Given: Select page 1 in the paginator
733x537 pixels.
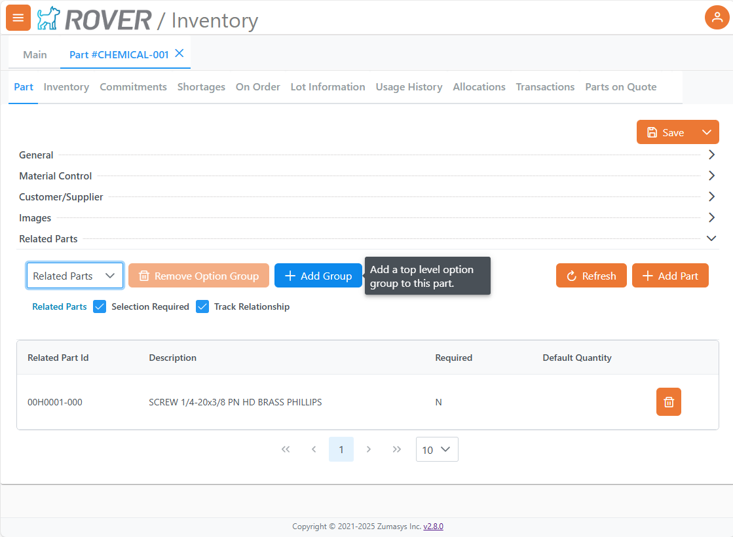Looking at the screenshot, I should (x=341, y=449).
